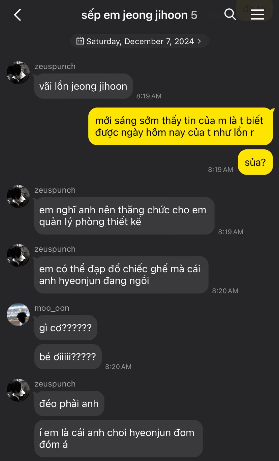Open the hamburger menu icon
279x461 pixels.
click(257, 14)
